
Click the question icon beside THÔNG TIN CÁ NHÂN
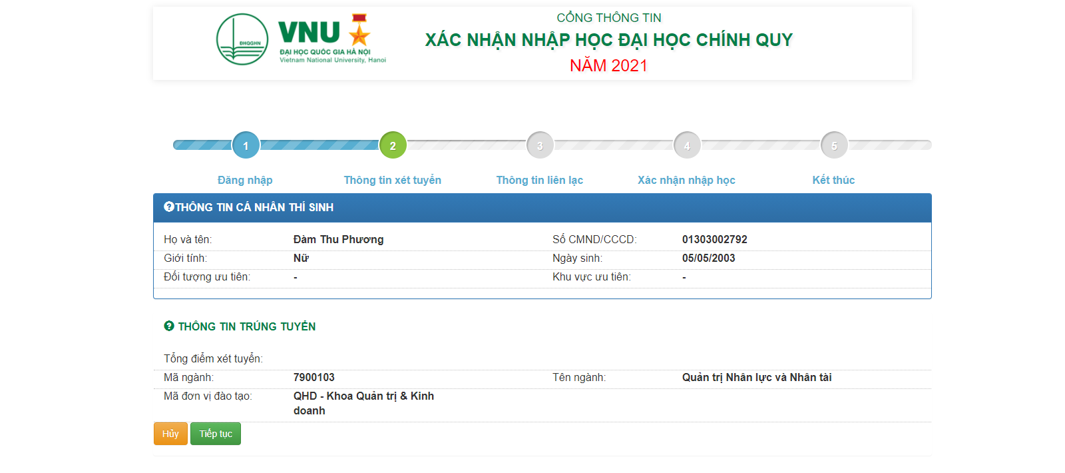tap(168, 207)
